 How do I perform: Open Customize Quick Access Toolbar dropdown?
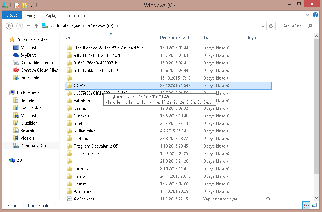[x=32, y=6]
